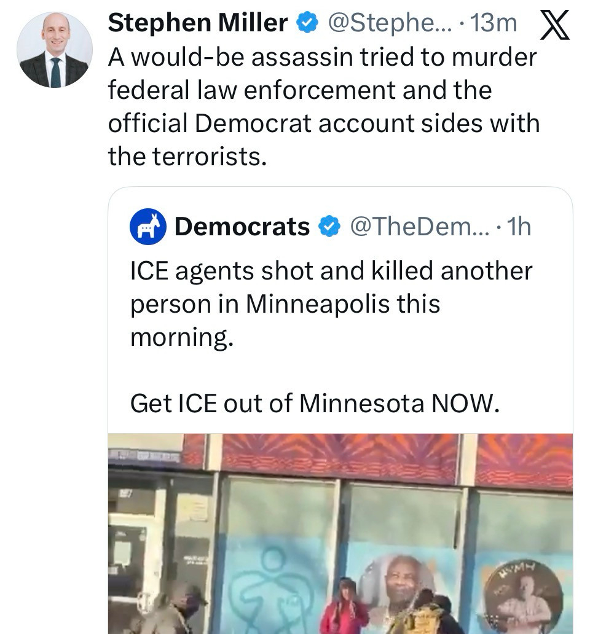Click Stephen Miller's profile avatar photo

point(55,49)
